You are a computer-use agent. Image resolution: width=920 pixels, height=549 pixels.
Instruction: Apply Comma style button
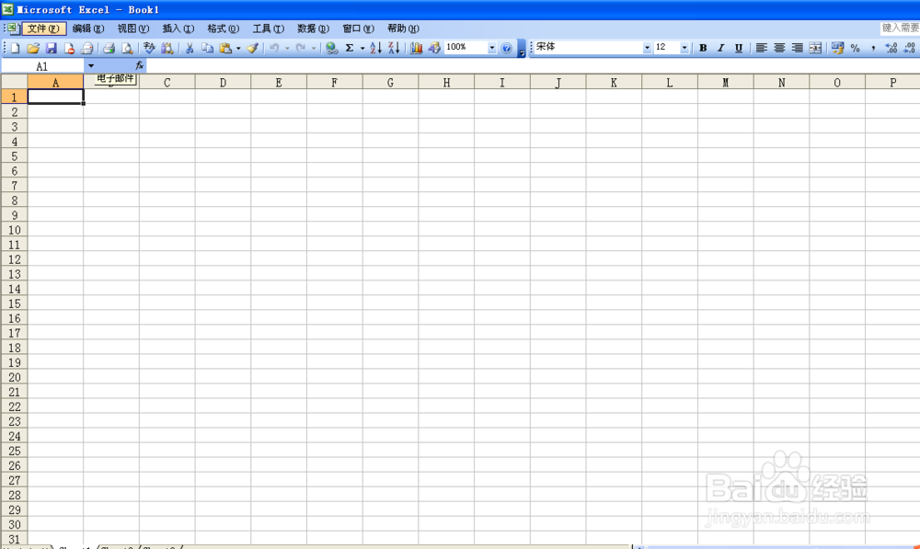873,48
